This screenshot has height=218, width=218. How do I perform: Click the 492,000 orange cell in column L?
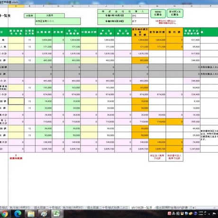[x=140, y=60]
